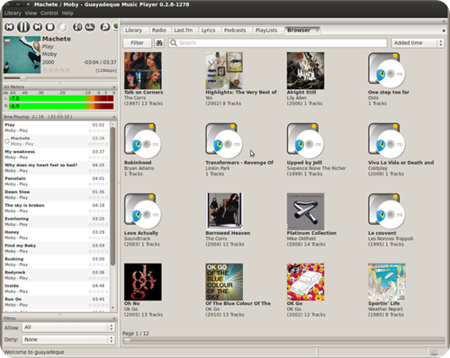
Task: Close the Now Playing panel
Action: 114,117
